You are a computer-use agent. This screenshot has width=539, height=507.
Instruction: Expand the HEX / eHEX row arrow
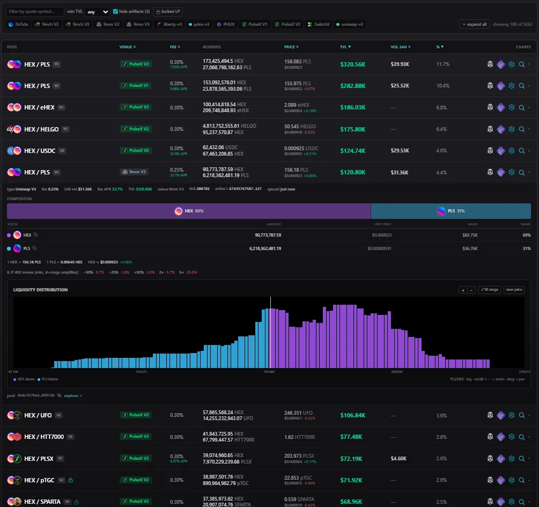pyautogui.click(x=529, y=107)
